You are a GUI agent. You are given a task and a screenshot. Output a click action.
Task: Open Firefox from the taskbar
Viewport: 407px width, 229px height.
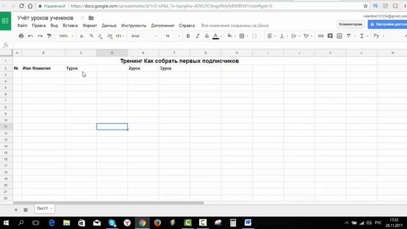point(157,223)
